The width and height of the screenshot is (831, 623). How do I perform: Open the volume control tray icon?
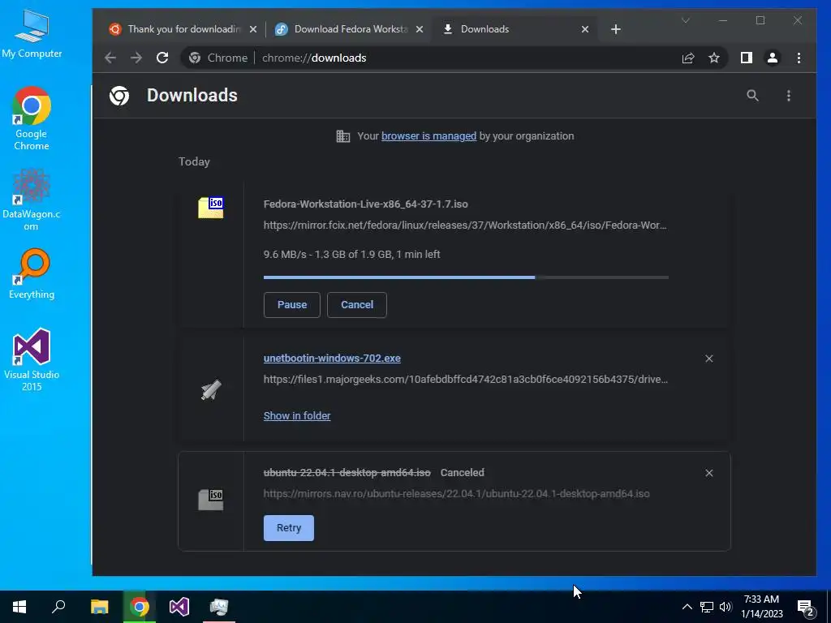[x=726, y=607]
